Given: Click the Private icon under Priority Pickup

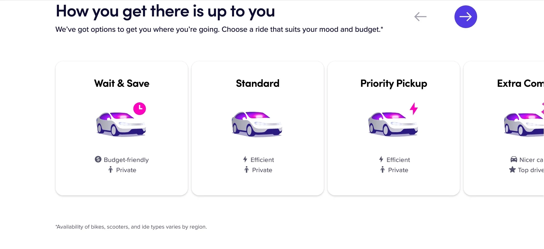Looking at the screenshot, I should (x=382, y=170).
